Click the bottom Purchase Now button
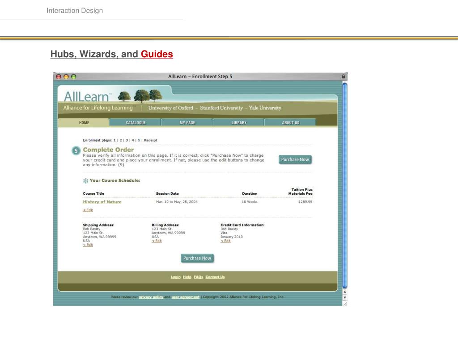Screen dimensions: 458x343 point(197,258)
